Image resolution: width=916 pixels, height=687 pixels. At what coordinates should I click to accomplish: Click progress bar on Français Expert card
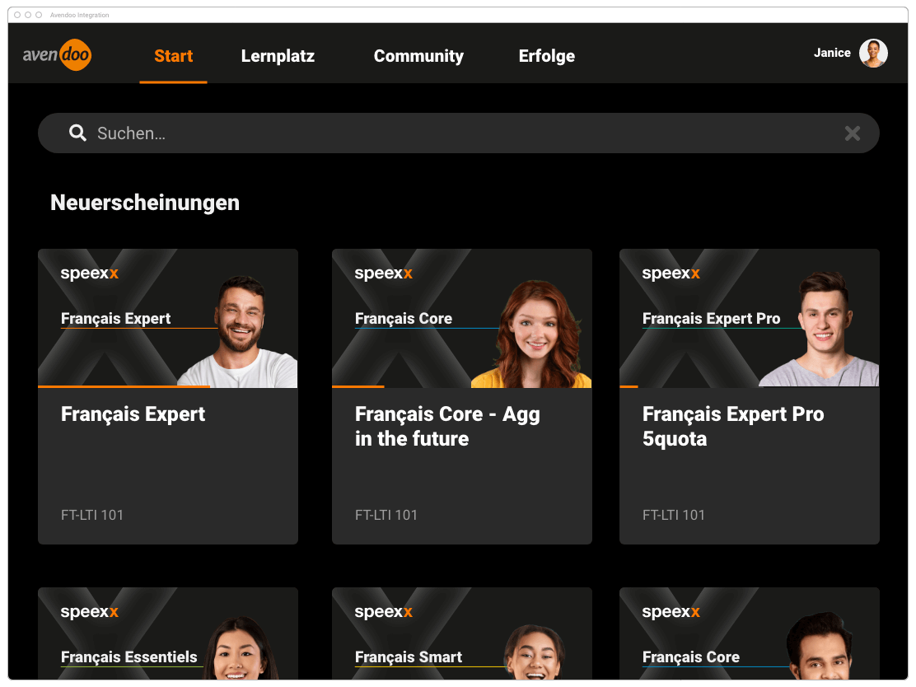[124, 386]
